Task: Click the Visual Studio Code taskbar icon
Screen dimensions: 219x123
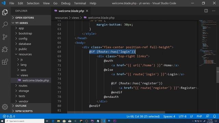Action: coord(103,121)
